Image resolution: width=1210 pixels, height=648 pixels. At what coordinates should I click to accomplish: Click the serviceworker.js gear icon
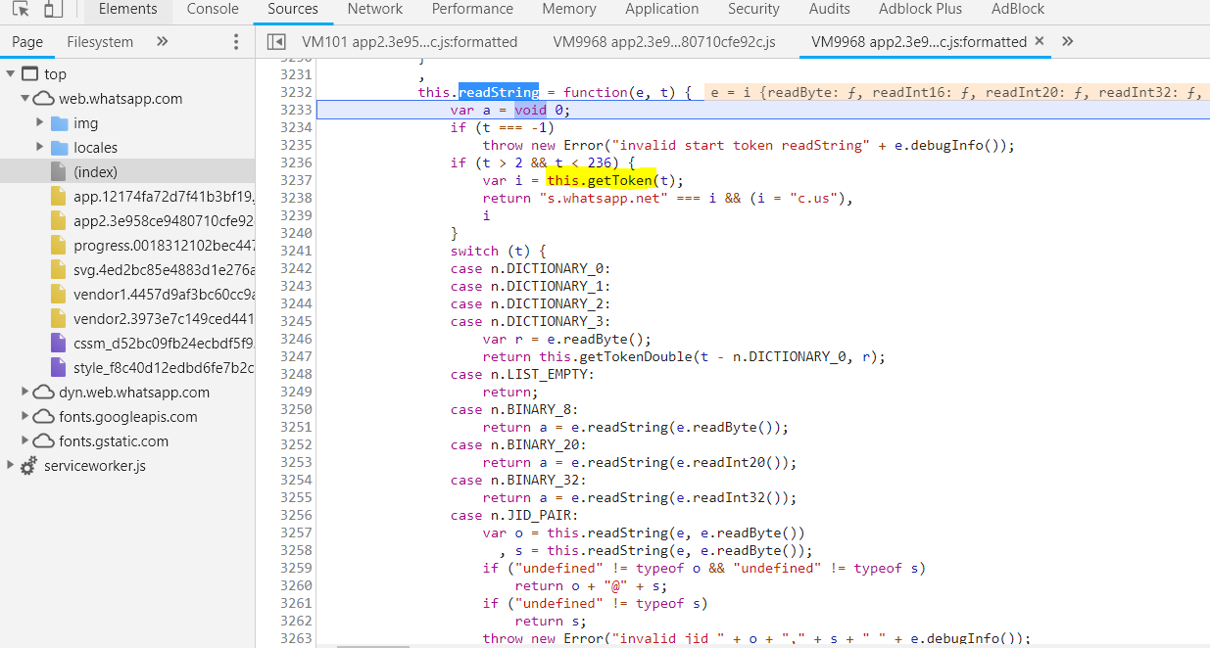29,466
